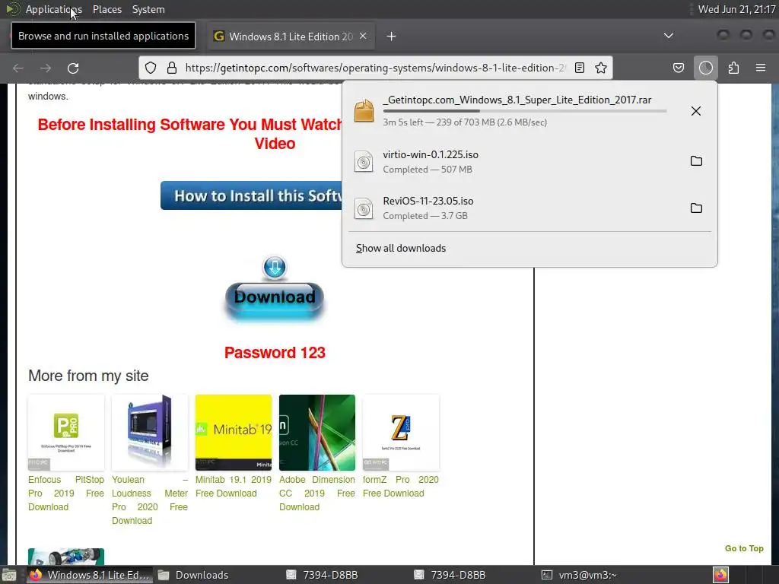Viewport: 779px width, 584px height.
Task: Click the ReviOS-11-23.05.iso filename
Action: point(428,201)
